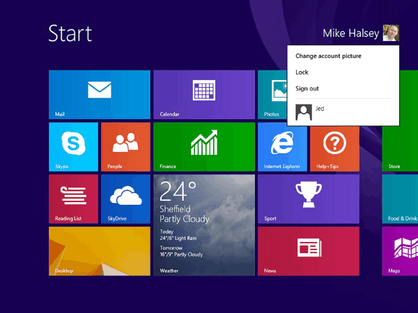Open the News tile
The width and height of the screenshot is (418, 313).
click(308, 251)
